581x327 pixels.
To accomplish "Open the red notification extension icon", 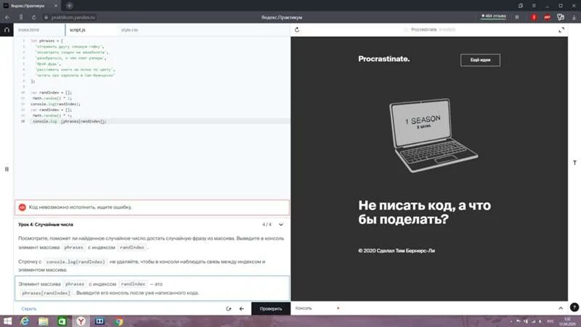I will [x=534, y=17].
